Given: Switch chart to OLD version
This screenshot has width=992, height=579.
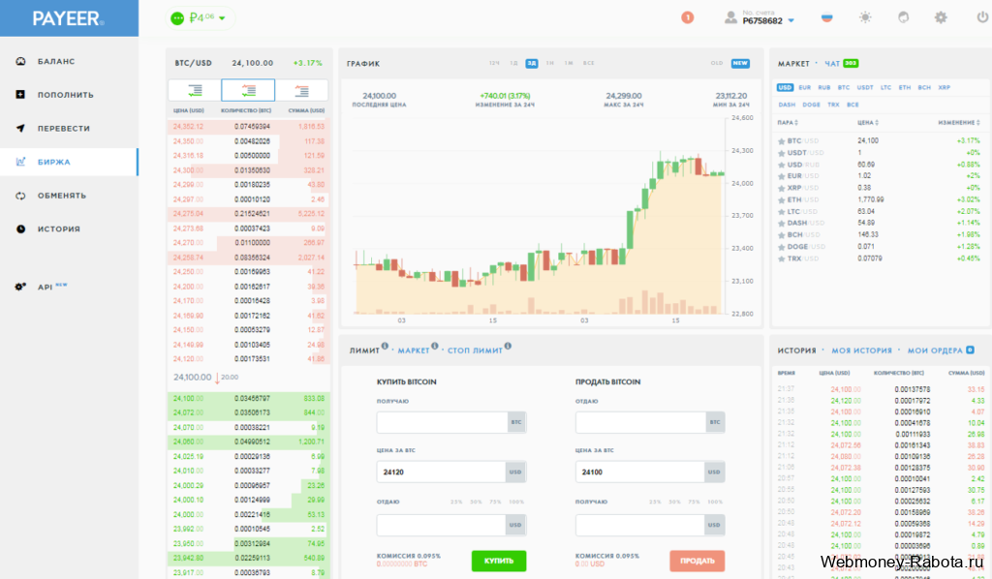Looking at the screenshot, I should 717,63.
